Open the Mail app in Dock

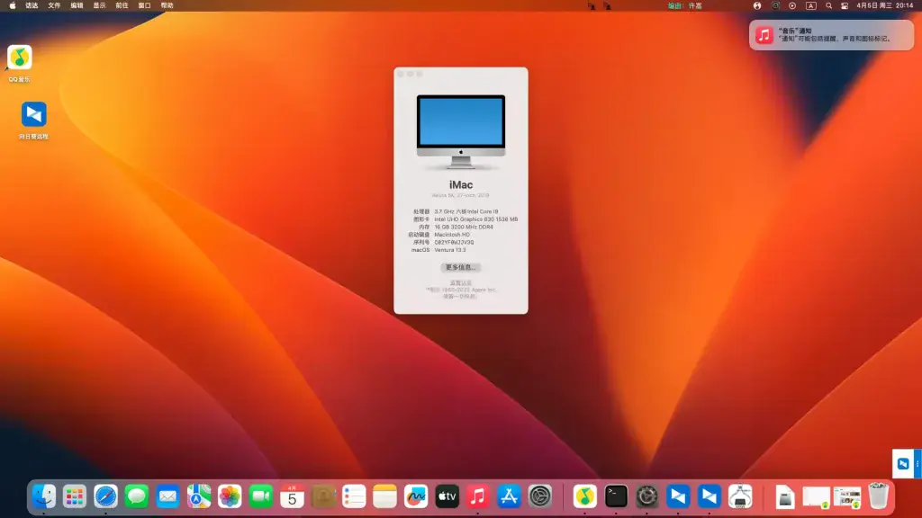click(167, 496)
